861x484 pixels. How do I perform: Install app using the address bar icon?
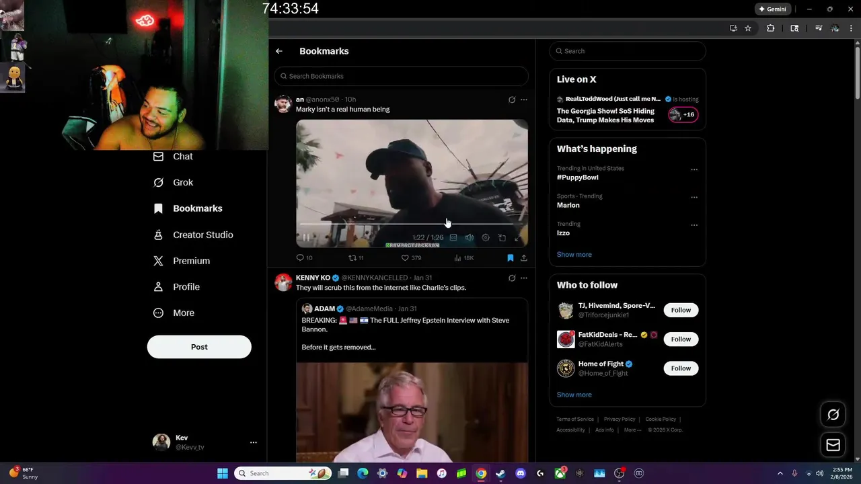(733, 28)
